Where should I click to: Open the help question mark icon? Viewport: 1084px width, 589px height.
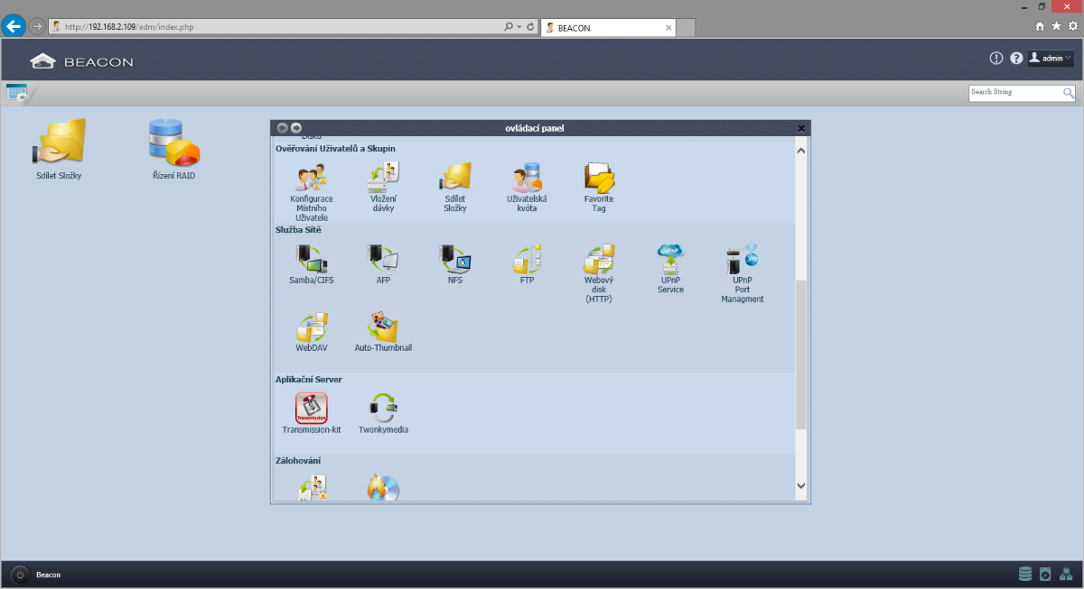click(x=1016, y=59)
